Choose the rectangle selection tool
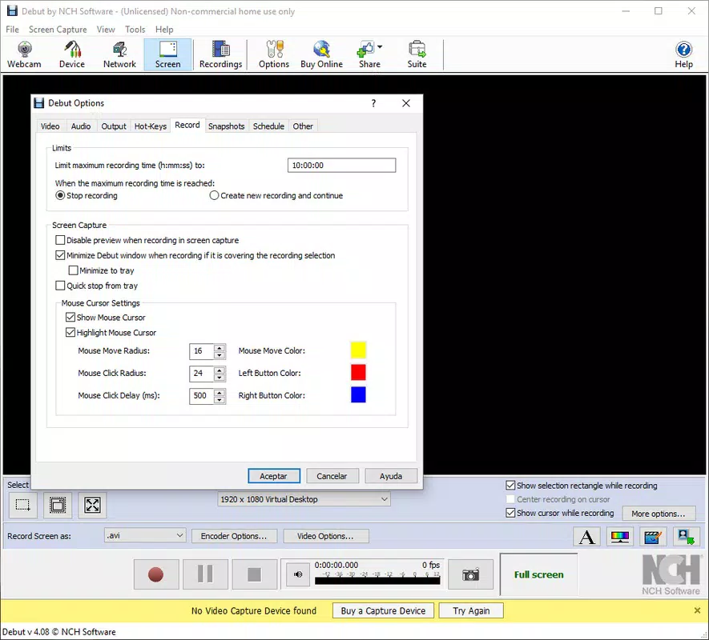709x640 pixels. [23, 505]
